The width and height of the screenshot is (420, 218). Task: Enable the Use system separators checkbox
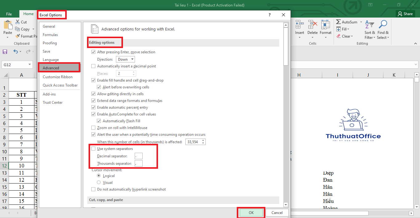[93, 149]
